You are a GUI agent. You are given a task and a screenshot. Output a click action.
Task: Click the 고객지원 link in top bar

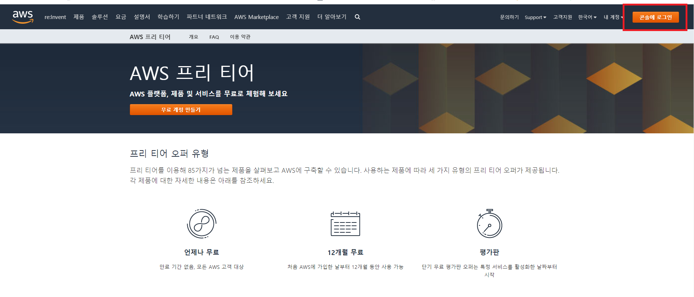pyautogui.click(x=562, y=17)
